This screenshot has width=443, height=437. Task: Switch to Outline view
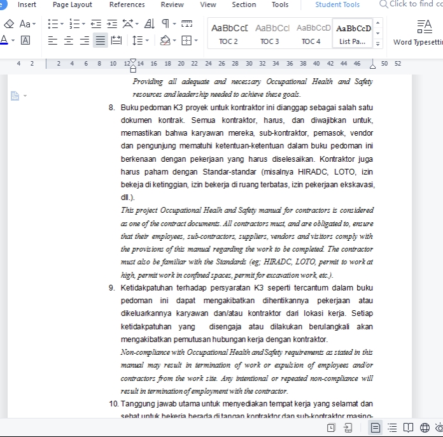[x=392, y=427]
